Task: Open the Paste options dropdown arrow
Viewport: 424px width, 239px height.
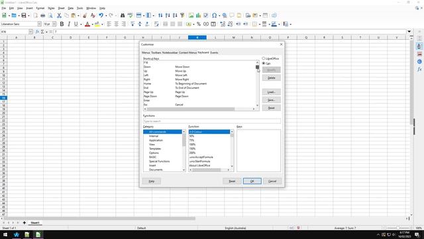Action: coord(78,15)
